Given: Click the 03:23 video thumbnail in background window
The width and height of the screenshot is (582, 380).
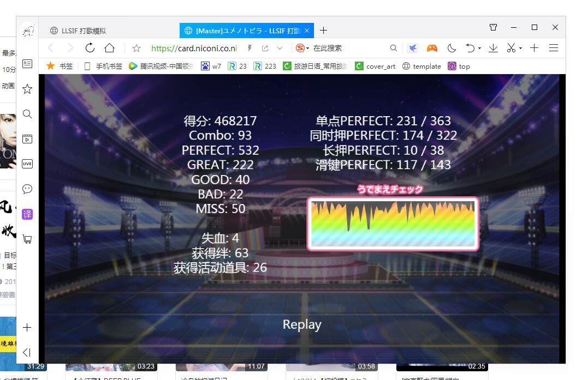Looking at the screenshot, I should click(x=111, y=367).
